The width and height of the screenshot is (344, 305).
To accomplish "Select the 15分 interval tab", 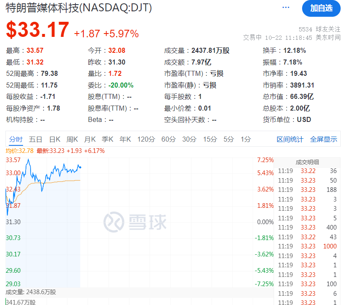I will click(x=210, y=139).
